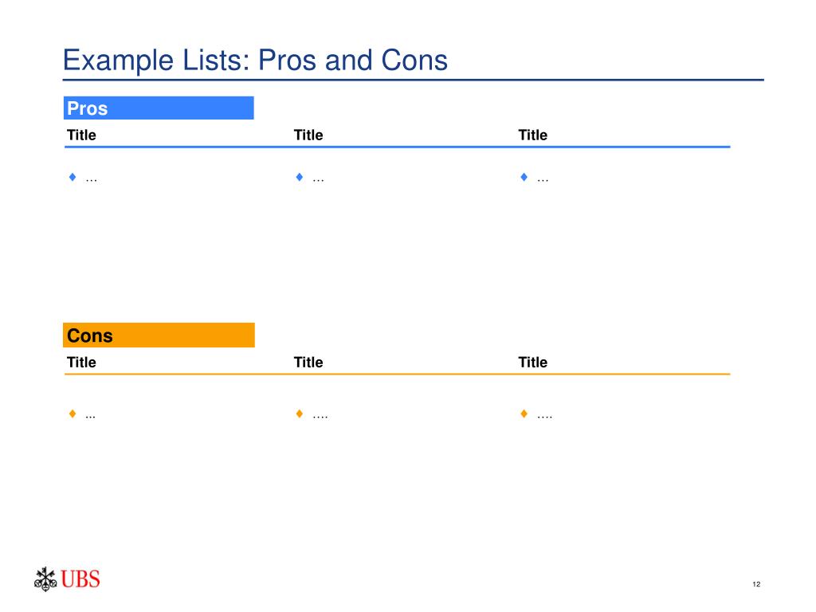Click the second Title heading under Cons
816x612 pixels.
tap(308, 363)
